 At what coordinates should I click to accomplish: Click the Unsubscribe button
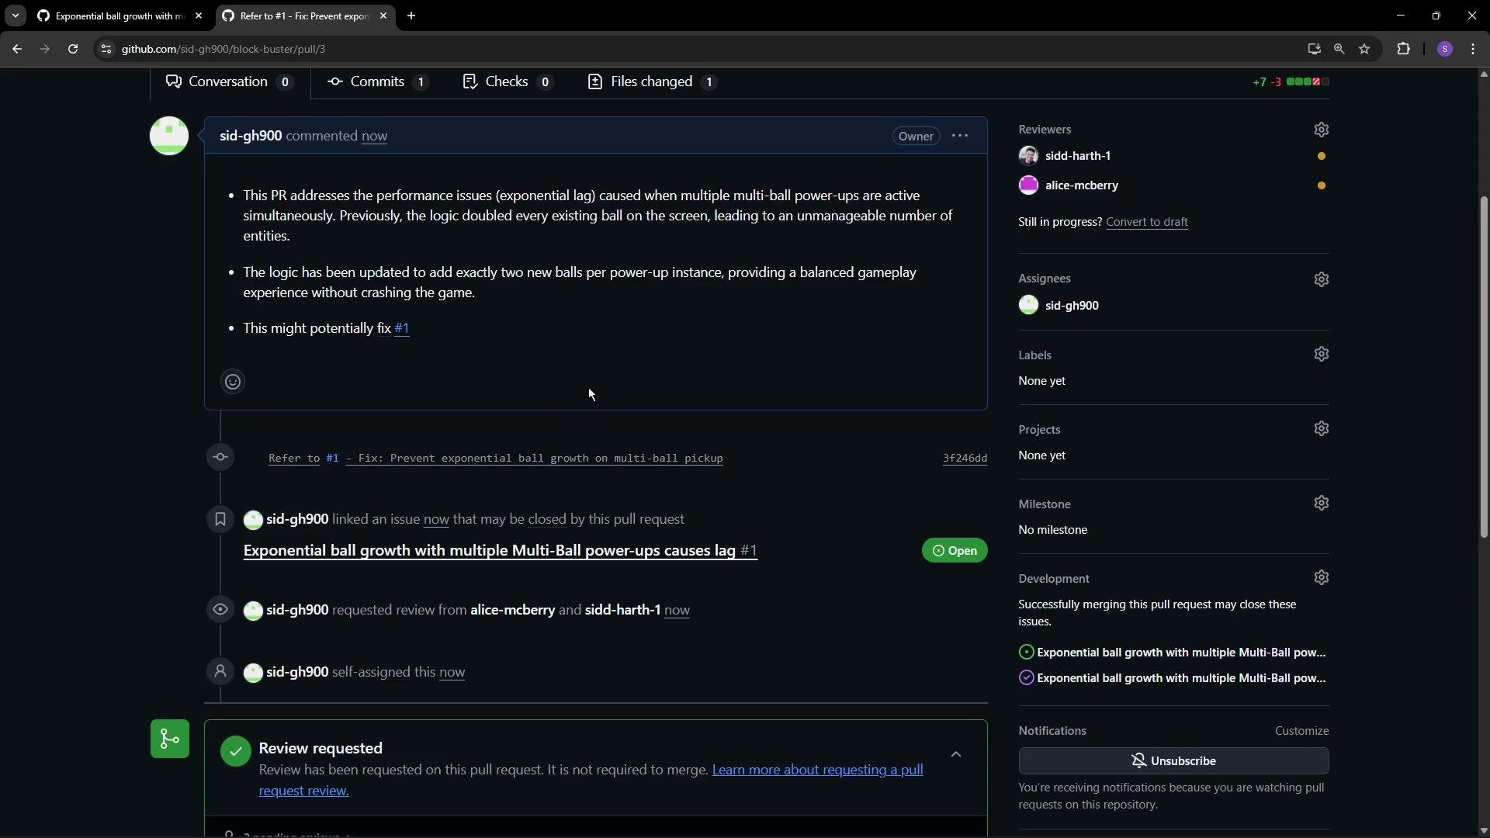click(x=1173, y=760)
